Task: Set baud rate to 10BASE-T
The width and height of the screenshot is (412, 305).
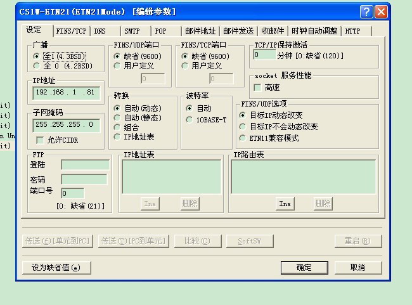Action: 190,120
